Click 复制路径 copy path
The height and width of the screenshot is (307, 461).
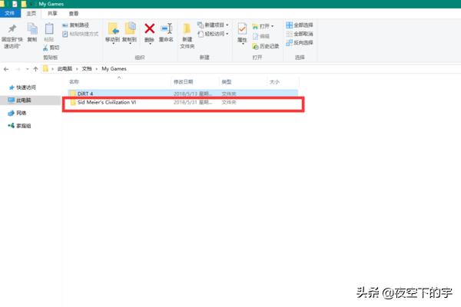(x=75, y=25)
